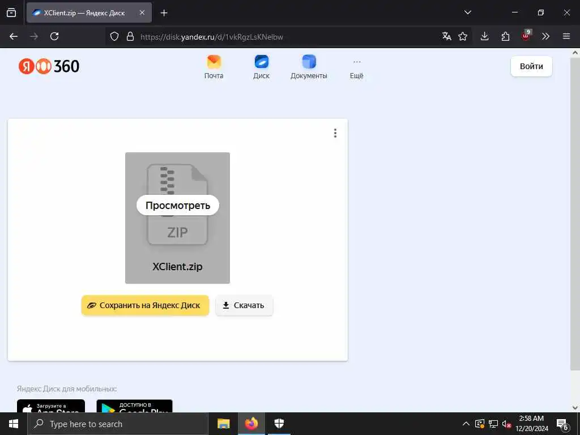Open a new tab with plus button
Image resolution: width=580 pixels, height=435 pixels.
pos(164,13)
